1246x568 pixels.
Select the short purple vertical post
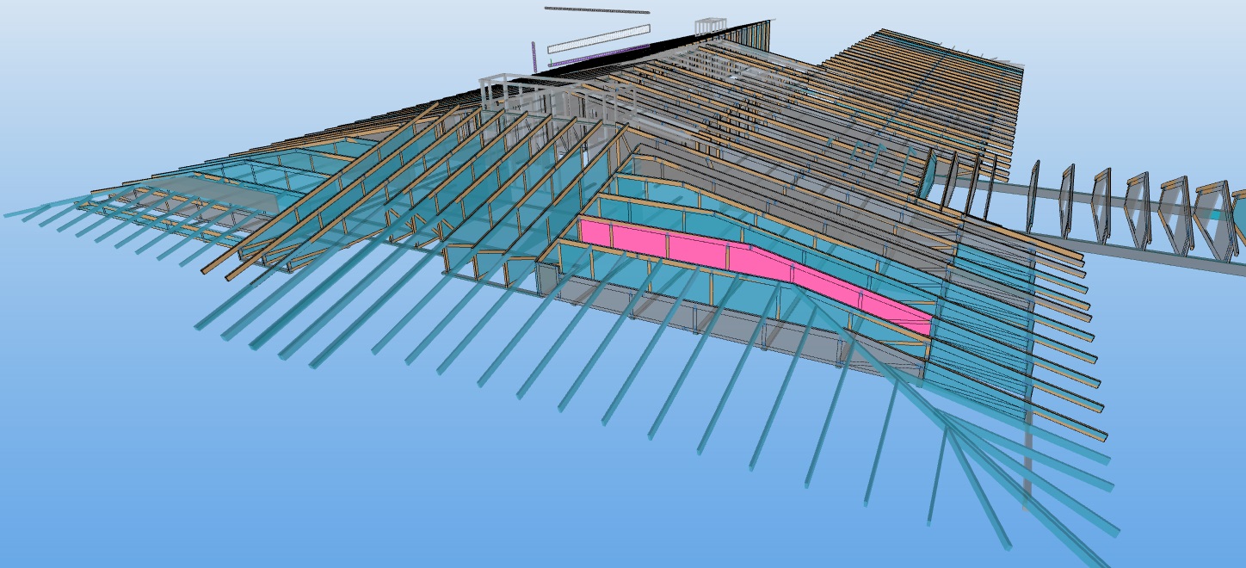pyautogui.click(x=534, y=56)
